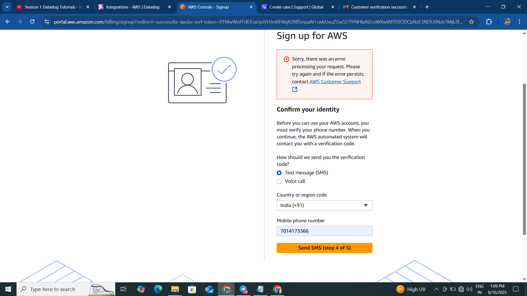Image resolution: width=527 pixels, height=296 pixels.
Task: Open Chrome three-dot menu
Action: (519, 22)
